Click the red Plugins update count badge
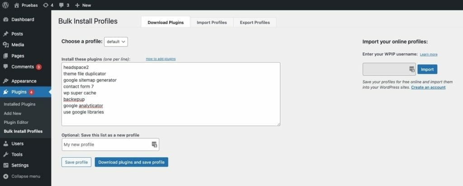The width and height of the screenshot is (463, 186). [x=31, y=92]
